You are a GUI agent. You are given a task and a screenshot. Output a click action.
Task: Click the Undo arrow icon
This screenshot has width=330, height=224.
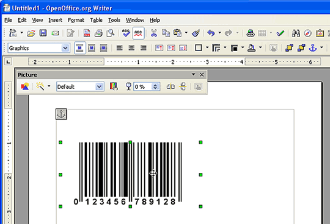[211, 33]
